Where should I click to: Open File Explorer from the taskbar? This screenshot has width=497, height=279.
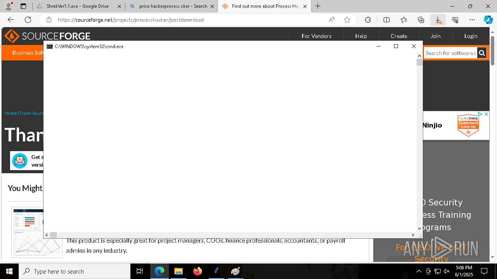179,271
